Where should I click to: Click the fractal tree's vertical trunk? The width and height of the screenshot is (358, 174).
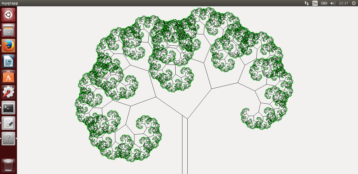tap(185, 147)
